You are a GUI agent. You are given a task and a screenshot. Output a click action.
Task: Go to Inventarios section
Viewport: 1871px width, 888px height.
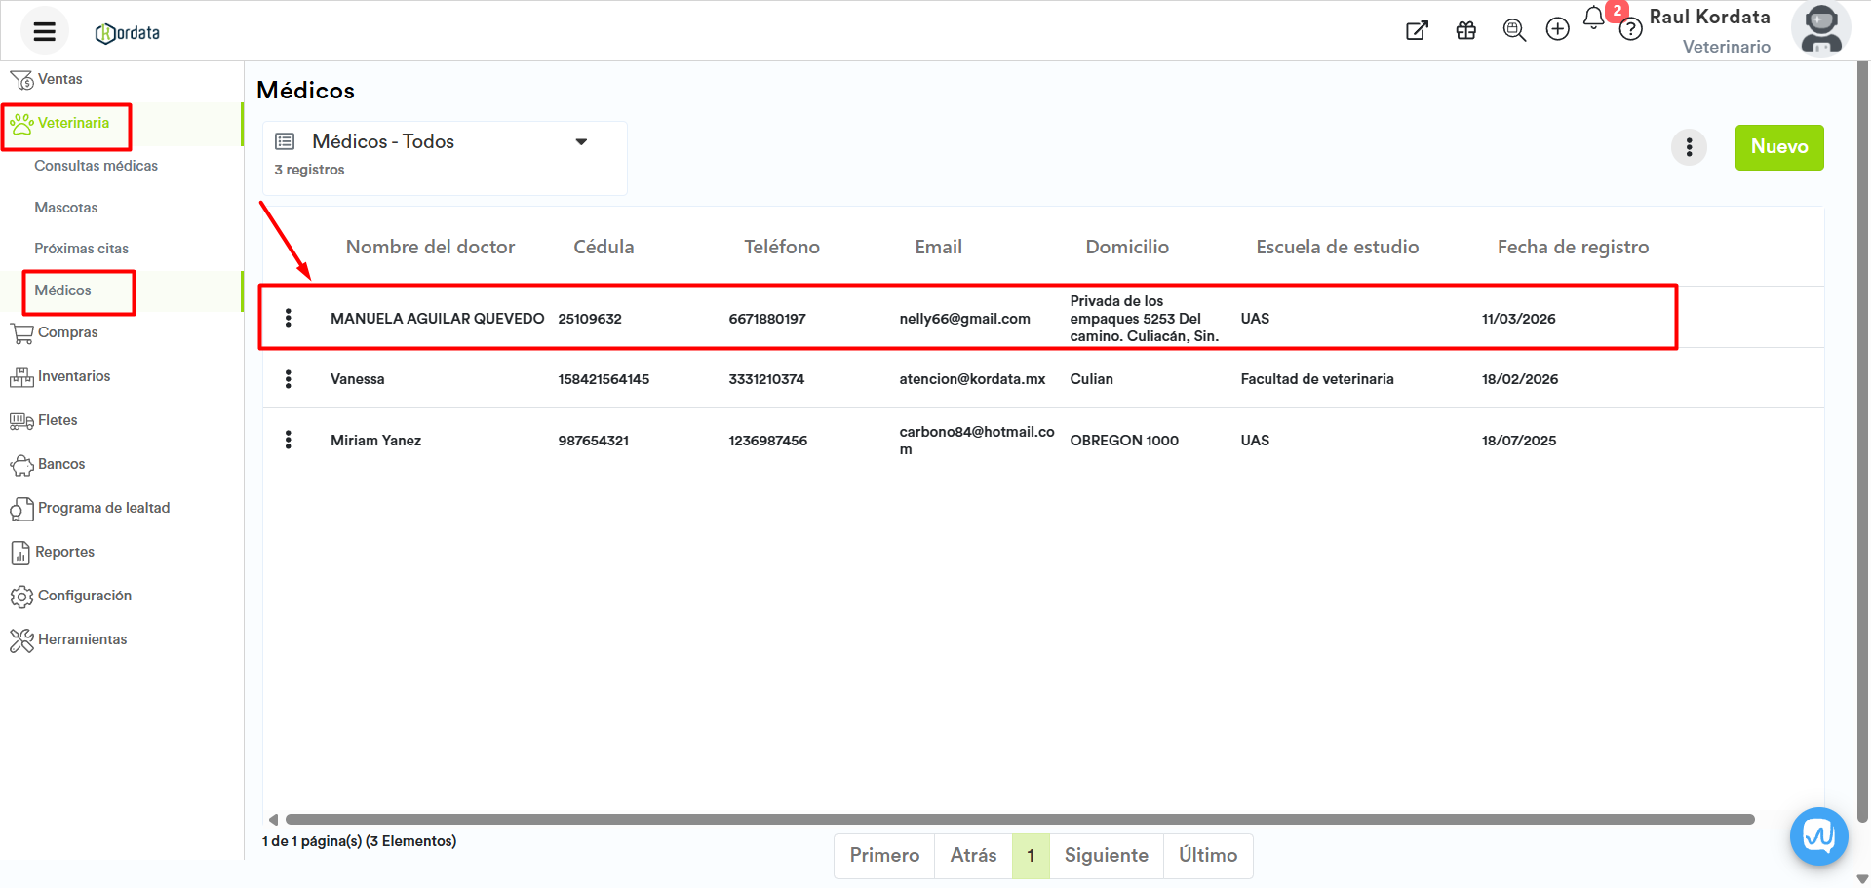coord(73,376)
